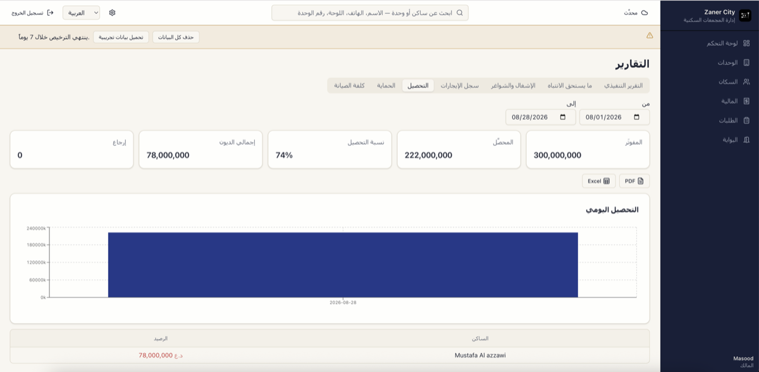This screenshot has height=372, width=759.
Task: Click the نسبة التحصيل 74% card
Action: pos(330,150)
